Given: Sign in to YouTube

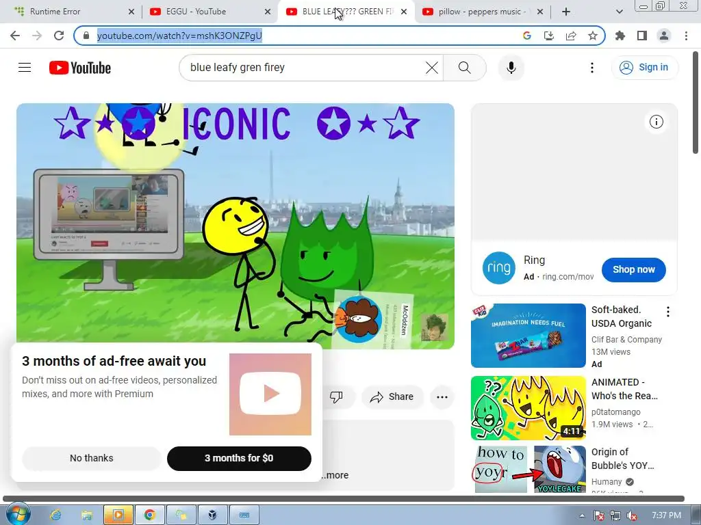Looking at the screenshot, I should 644,68.
